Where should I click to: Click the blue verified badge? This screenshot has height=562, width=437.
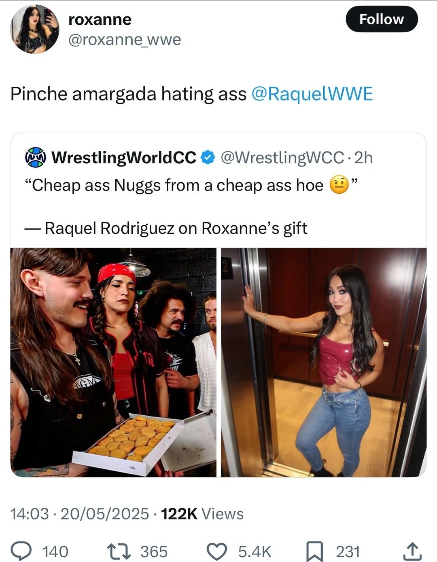pyautogui.click(x=208, y=157)
